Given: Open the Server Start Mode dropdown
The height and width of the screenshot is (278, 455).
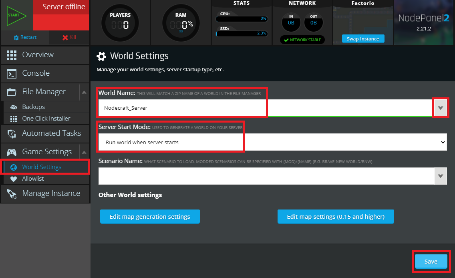Looking at the screenshot, I should tap(272, 142).
